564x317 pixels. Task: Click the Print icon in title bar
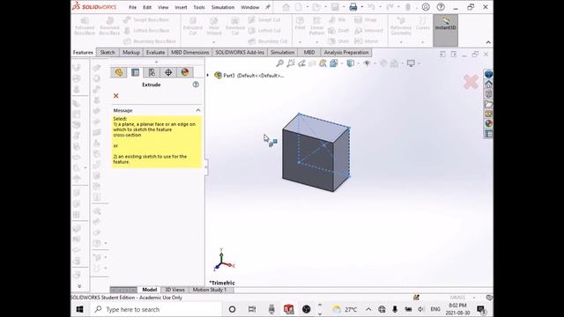[353, 7]
